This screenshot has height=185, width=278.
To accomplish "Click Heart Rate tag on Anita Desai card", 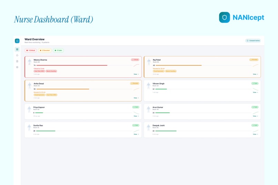I will coord(52,95).
